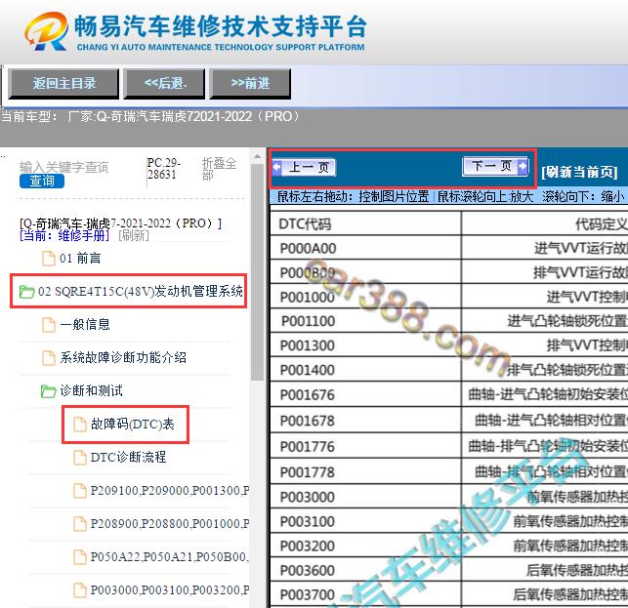This screenshot has height=608, width=628.
Task: Open previous page with 上一页
Action: (304, 167)
